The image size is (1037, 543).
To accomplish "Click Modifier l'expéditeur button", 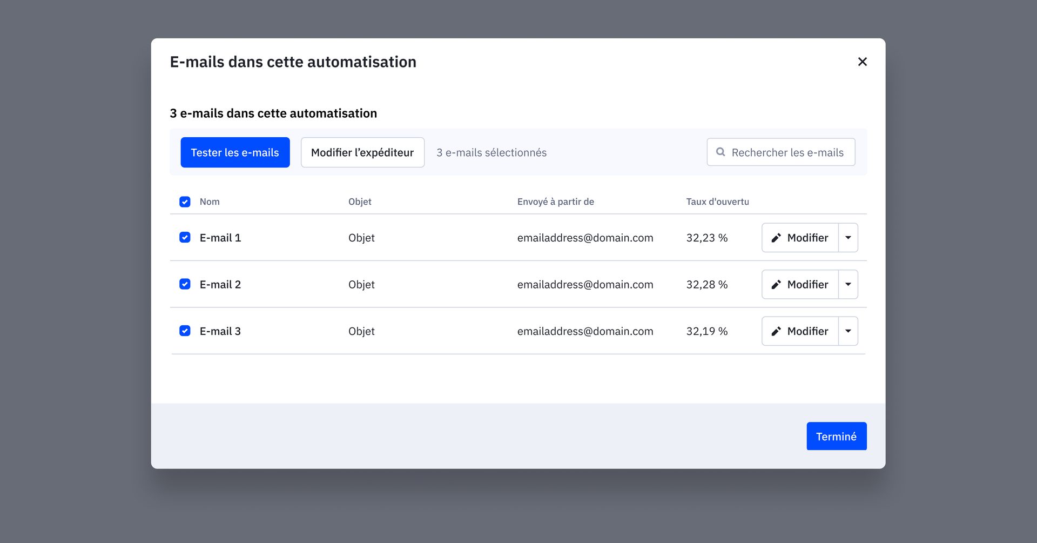I will click(362, 152).
